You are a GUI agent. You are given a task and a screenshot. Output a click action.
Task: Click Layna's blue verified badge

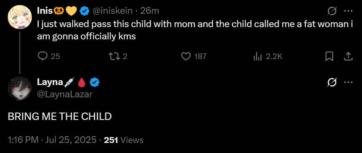tap(95, 82)
